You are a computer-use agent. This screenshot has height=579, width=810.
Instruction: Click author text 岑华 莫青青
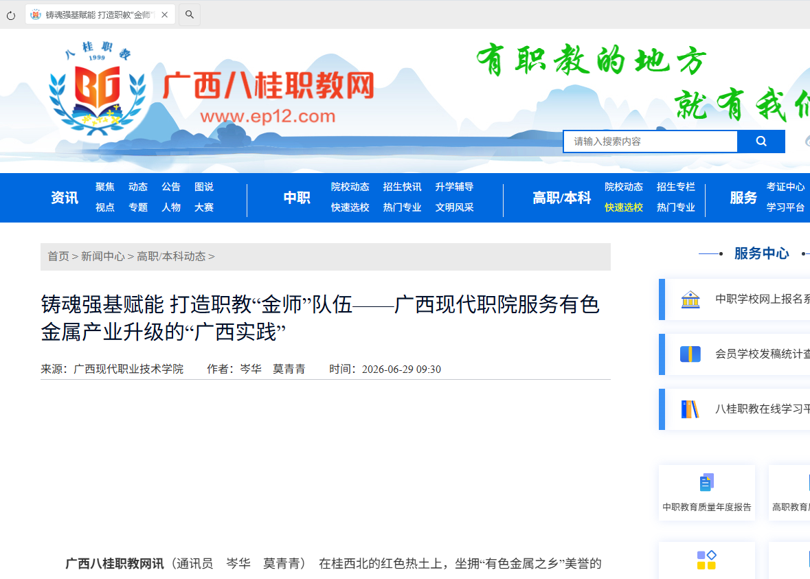point(273,370)
